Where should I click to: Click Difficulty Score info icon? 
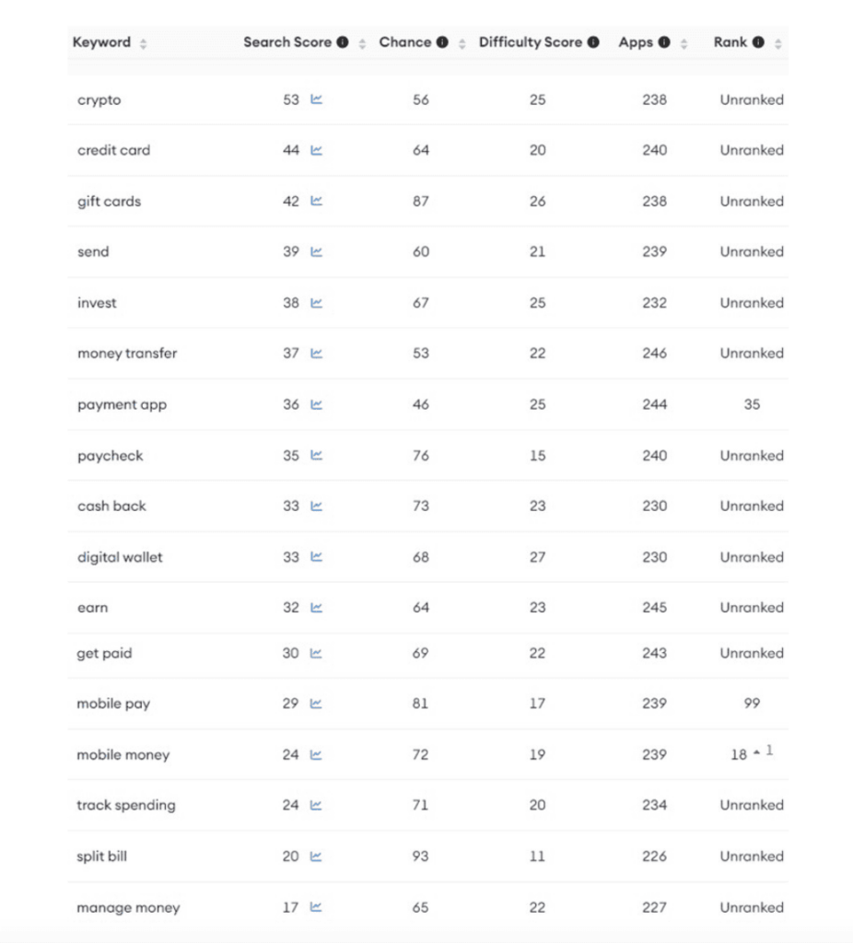593,42
